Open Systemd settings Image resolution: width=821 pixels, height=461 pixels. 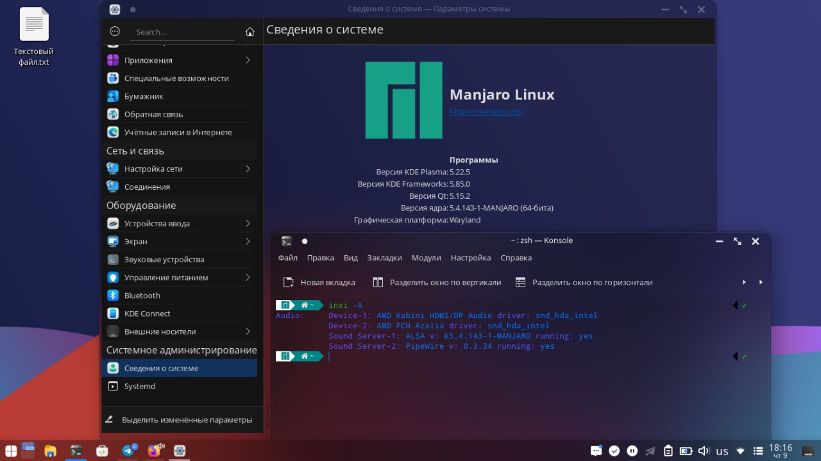[x=179, y=386]
